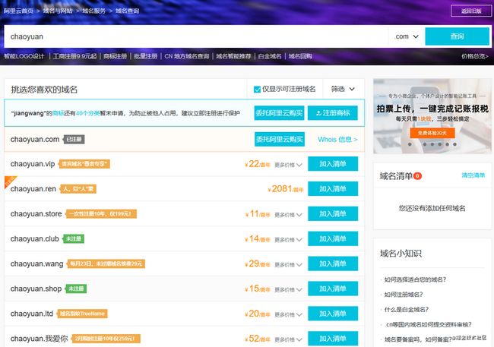
Task: Click the 拍票上传 advertisement banner
Action: [432, 116]
